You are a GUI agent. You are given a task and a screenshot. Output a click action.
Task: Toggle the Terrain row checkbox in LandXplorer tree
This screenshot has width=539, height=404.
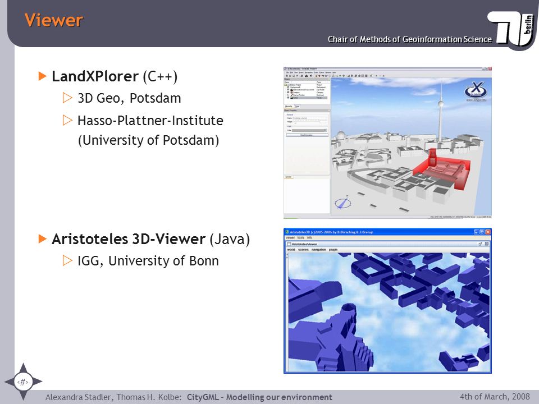(288, 98)
